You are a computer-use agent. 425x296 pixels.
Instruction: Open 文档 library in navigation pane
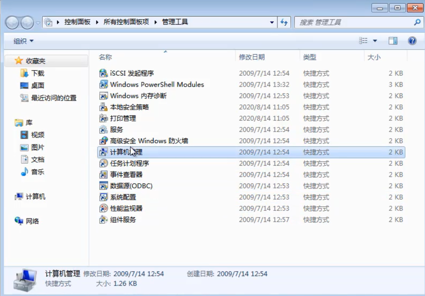38,159
